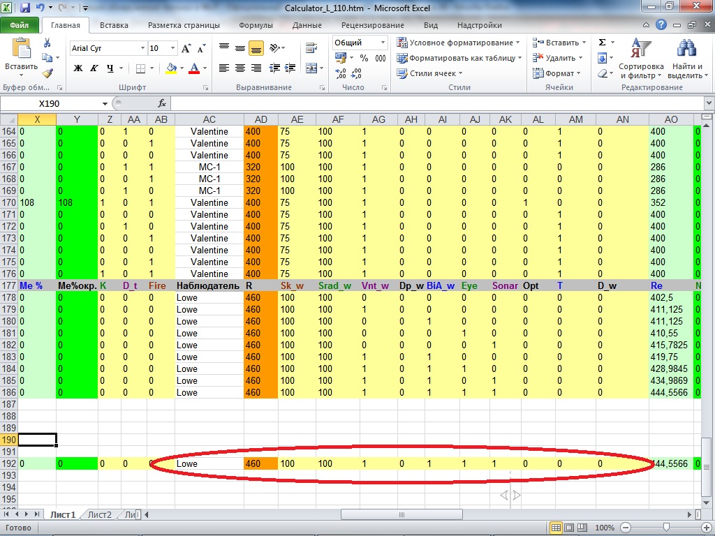Apply cell borders
Image resolution: width=715 pixels, height=536 pixels.
tap(140, 68)
